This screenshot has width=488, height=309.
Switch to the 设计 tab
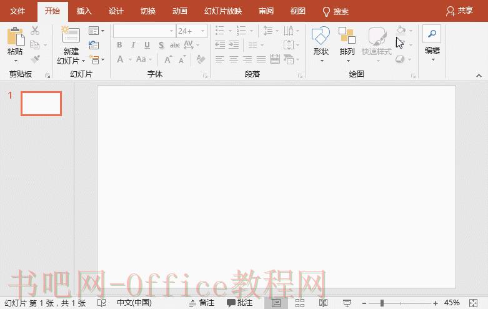pyautogui.click(x=116, y=11)
